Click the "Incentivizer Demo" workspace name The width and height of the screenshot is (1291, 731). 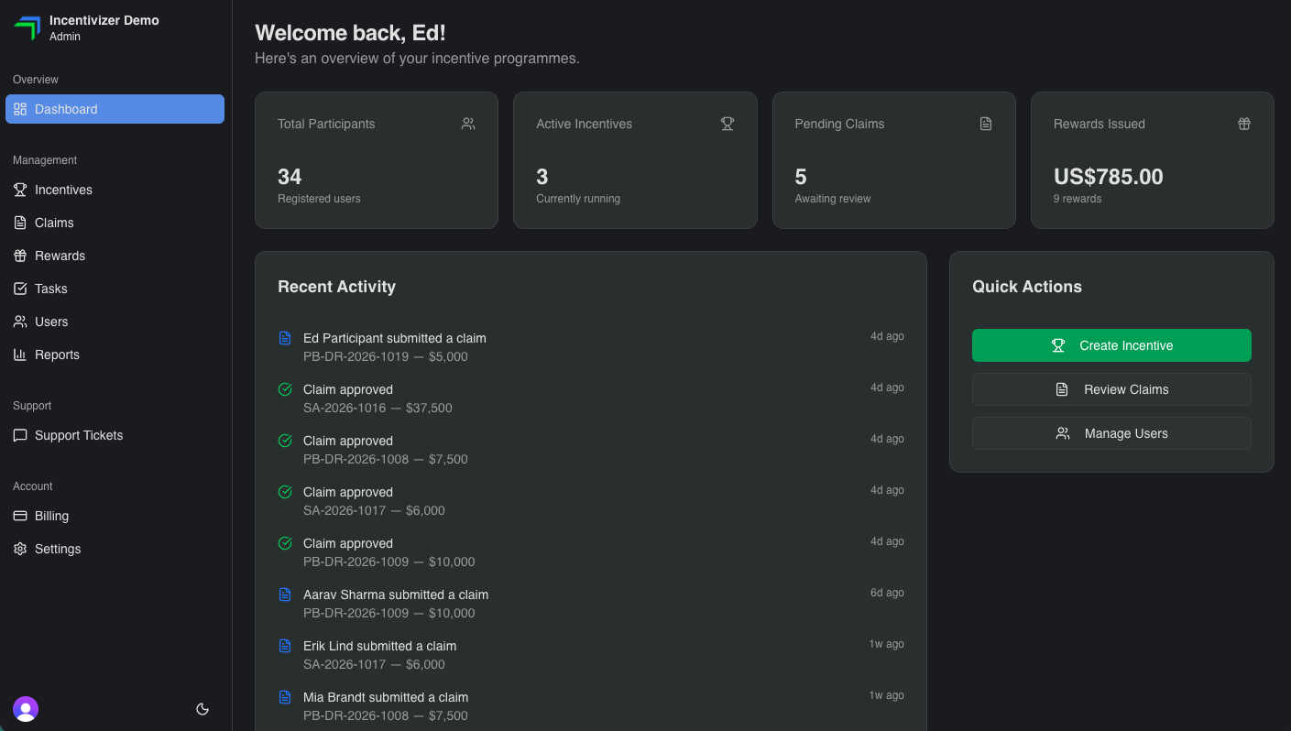[x=104, y=20]
